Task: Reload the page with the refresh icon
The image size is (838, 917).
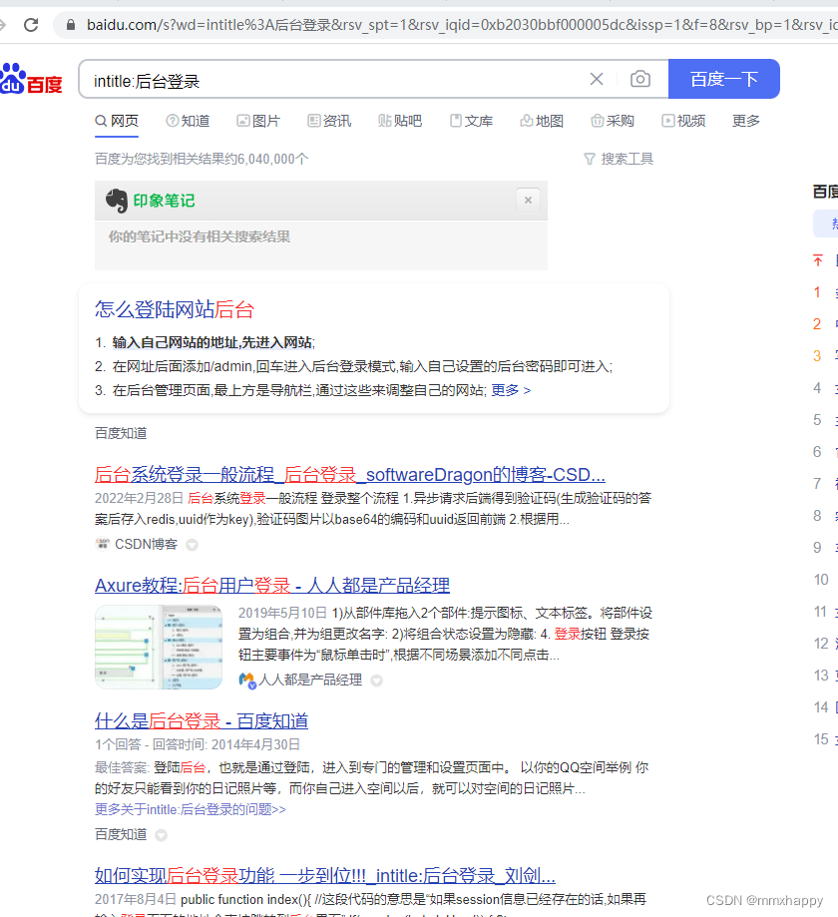Action: click(31, 25)
